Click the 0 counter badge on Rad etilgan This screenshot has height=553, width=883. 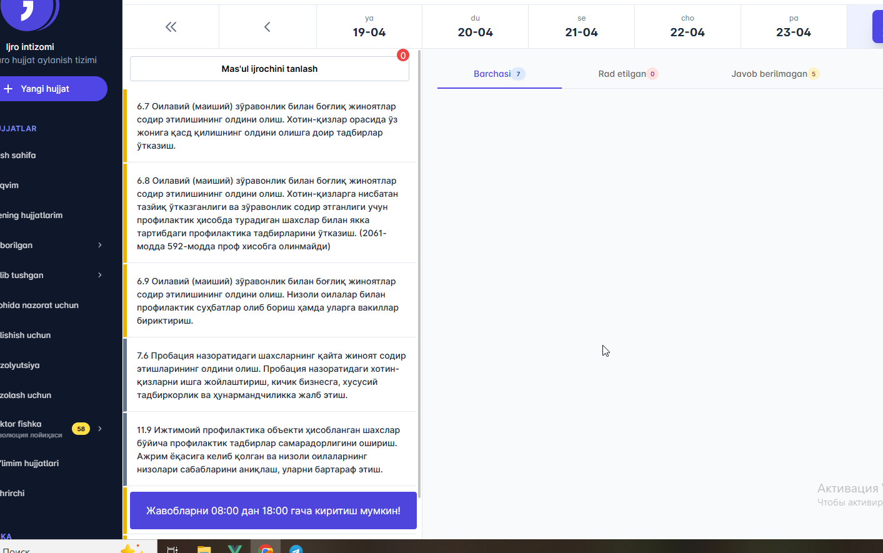point(652,74)
